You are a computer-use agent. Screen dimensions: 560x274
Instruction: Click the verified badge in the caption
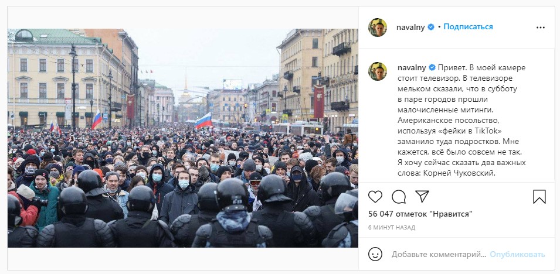(x=432, y=67)
